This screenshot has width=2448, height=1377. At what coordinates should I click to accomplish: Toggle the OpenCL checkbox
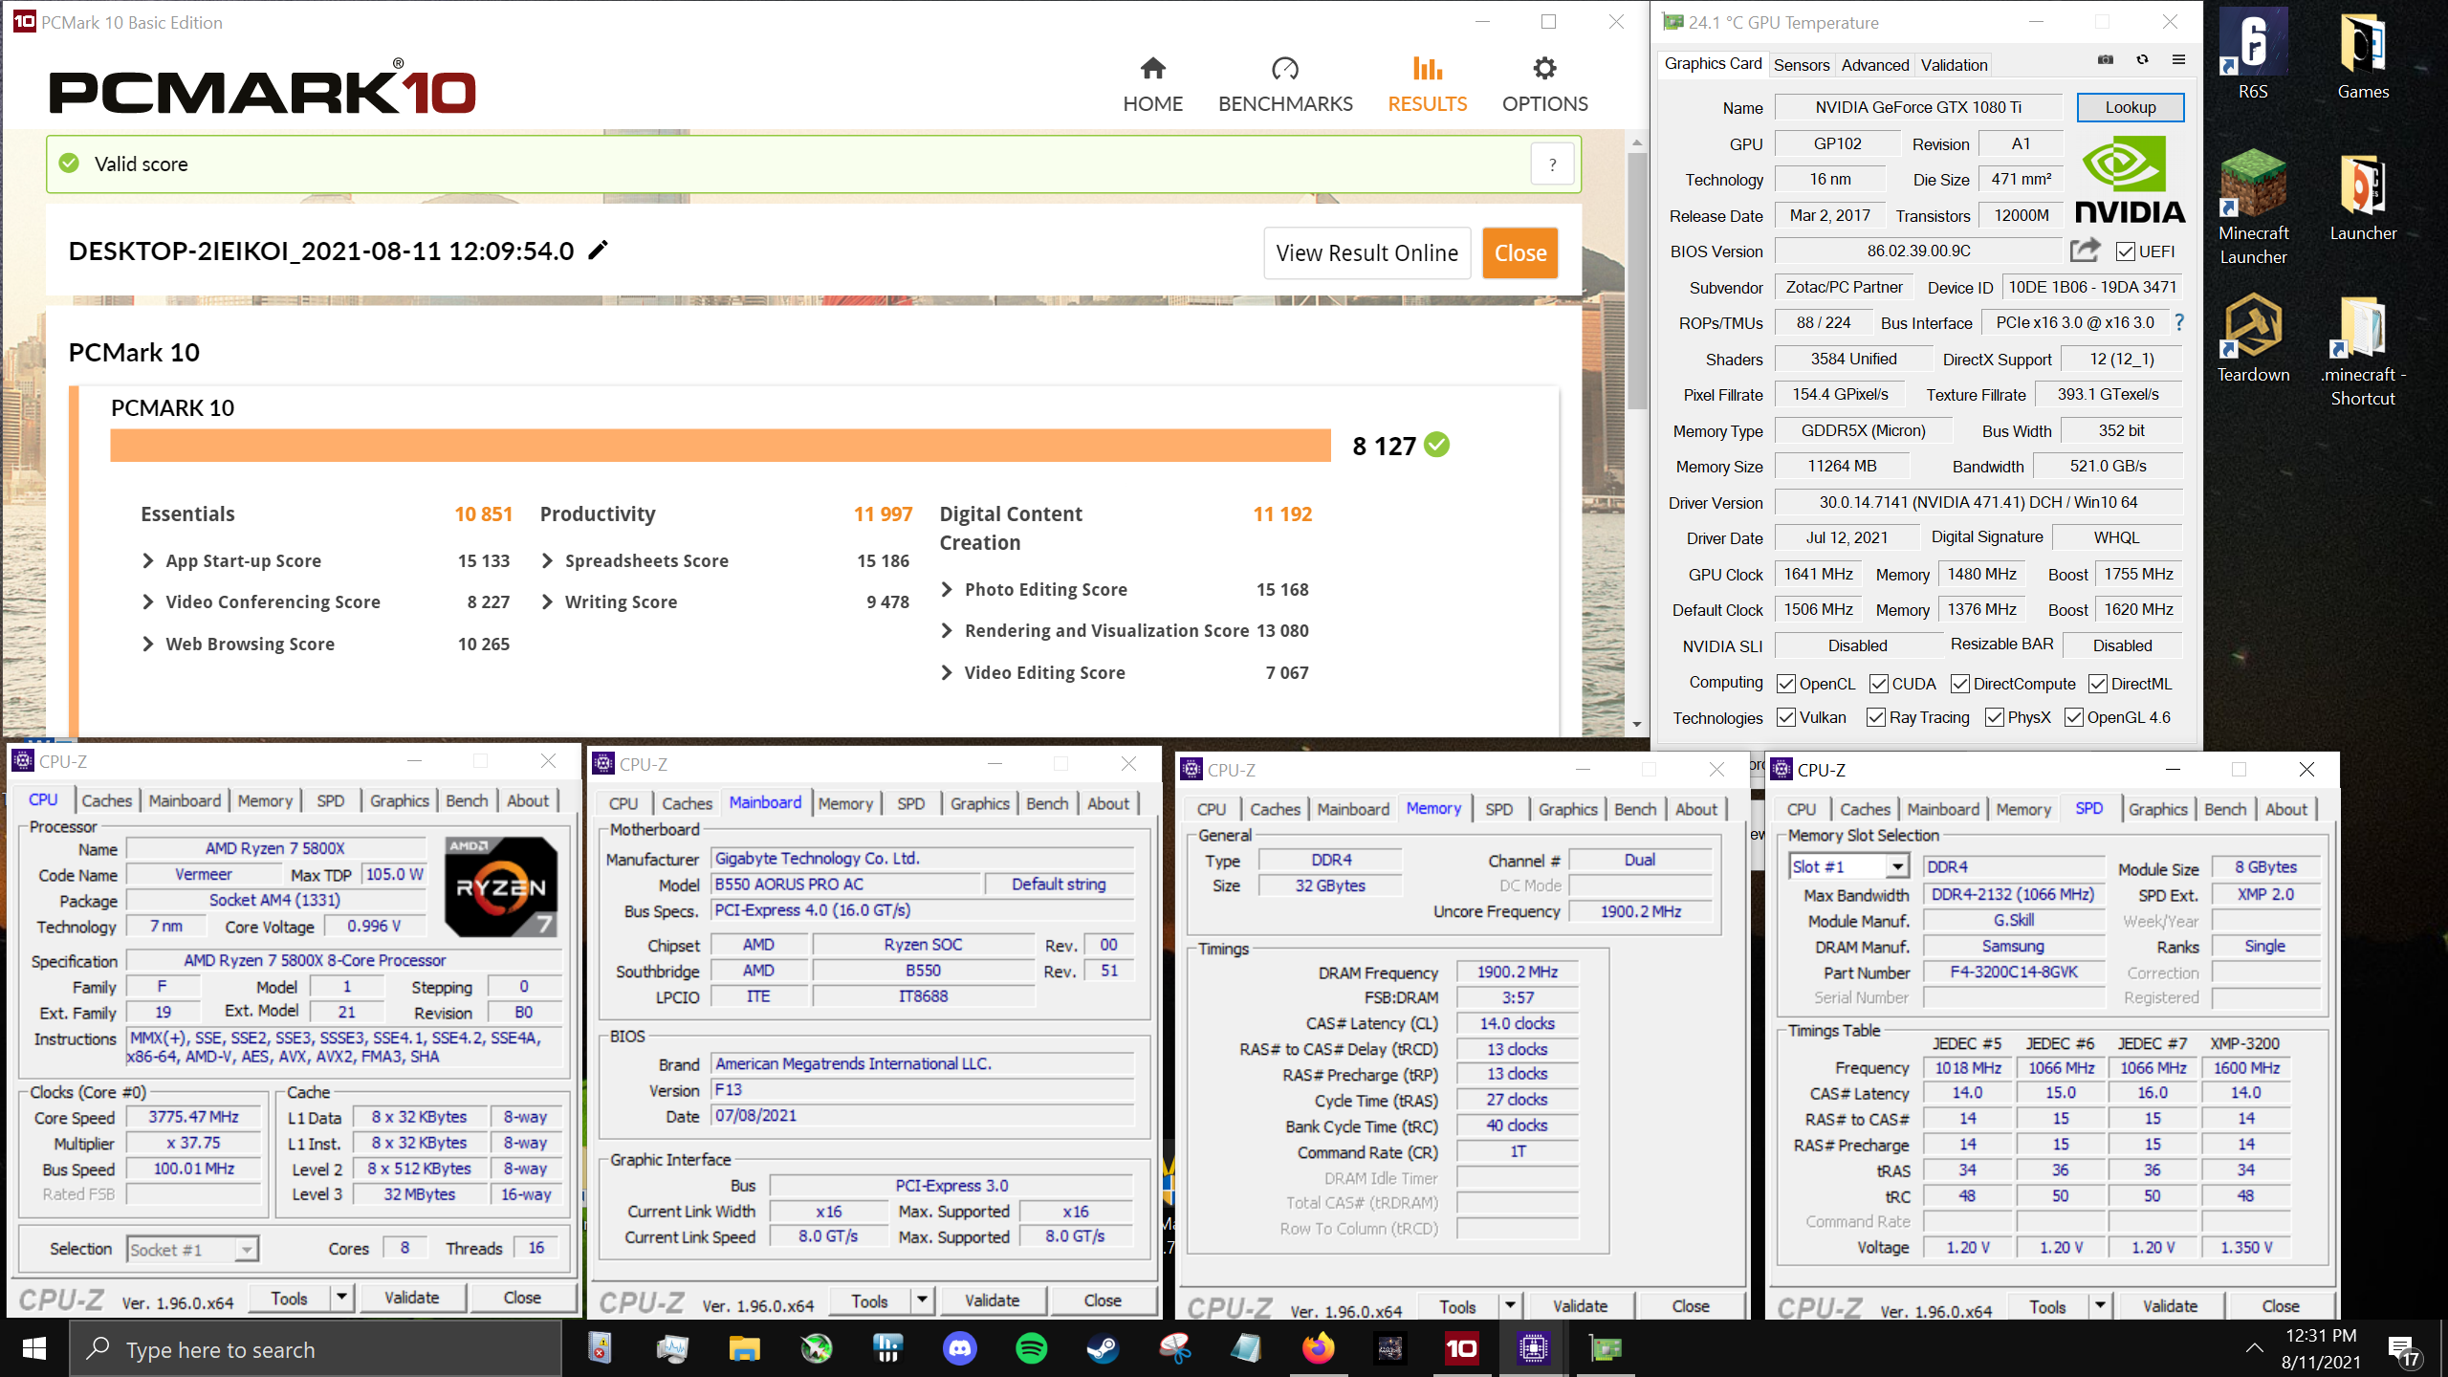[x=1785, y=684]
